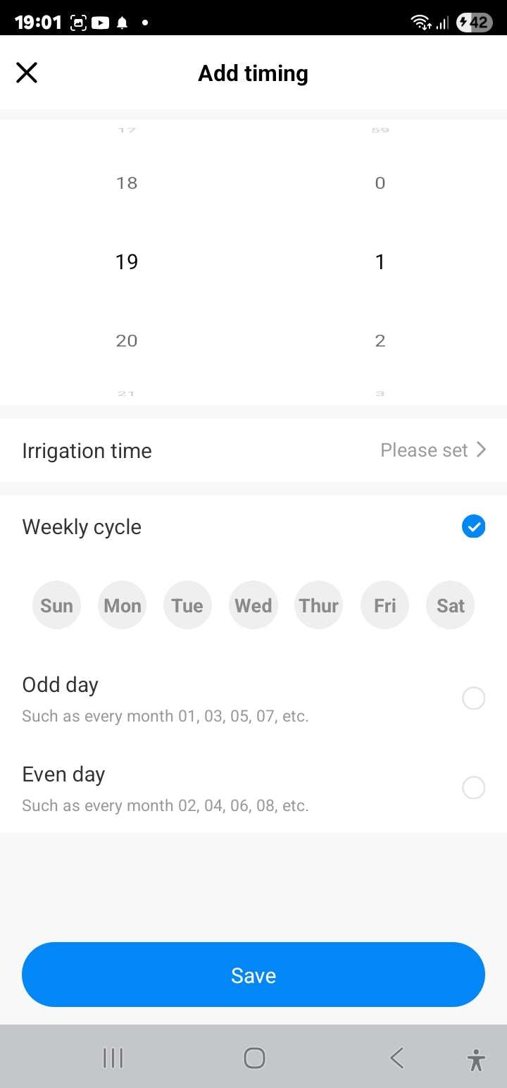The image size is (507, 1088).
Task: Tap the notification bell status icon
Action: [123, 23]
